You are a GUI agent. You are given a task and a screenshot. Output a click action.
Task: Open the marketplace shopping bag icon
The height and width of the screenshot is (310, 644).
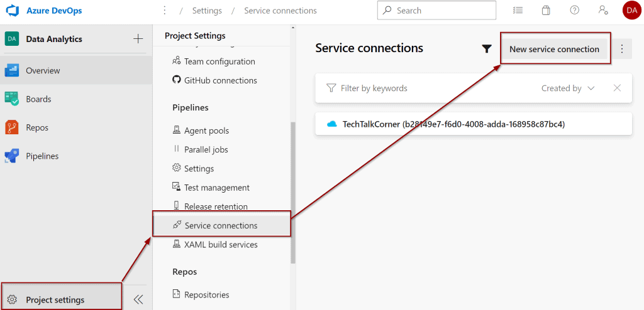546,11
